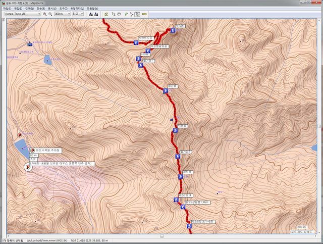Click the hiker waypoint just left of the track near the bottom

click(x=176, y=200)
